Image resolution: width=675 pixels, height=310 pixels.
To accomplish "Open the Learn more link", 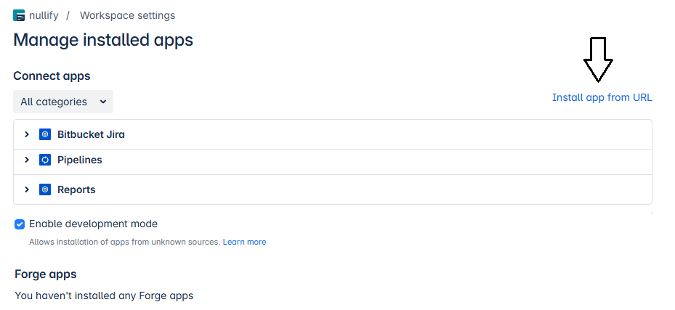I will pos(244,242).
